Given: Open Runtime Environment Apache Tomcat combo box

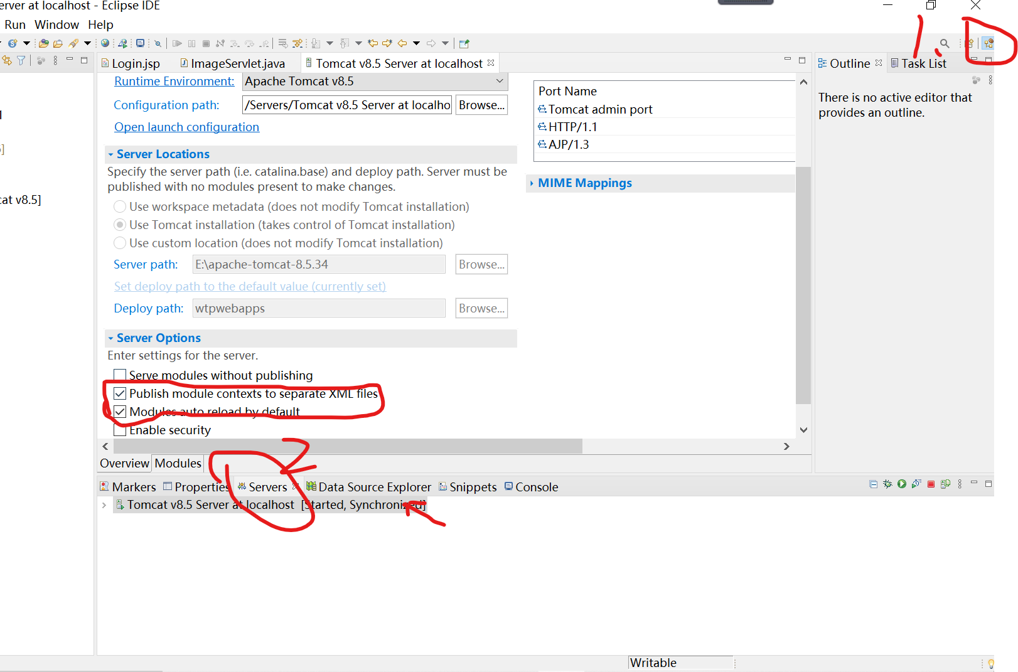Looking at the screenshot, I should coord(375,81).
